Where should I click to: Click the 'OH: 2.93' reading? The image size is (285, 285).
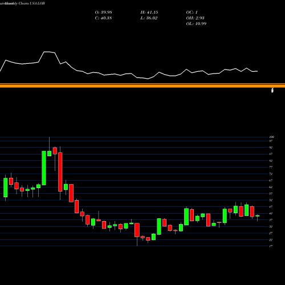pyautogui.click(x=195, y=18)
